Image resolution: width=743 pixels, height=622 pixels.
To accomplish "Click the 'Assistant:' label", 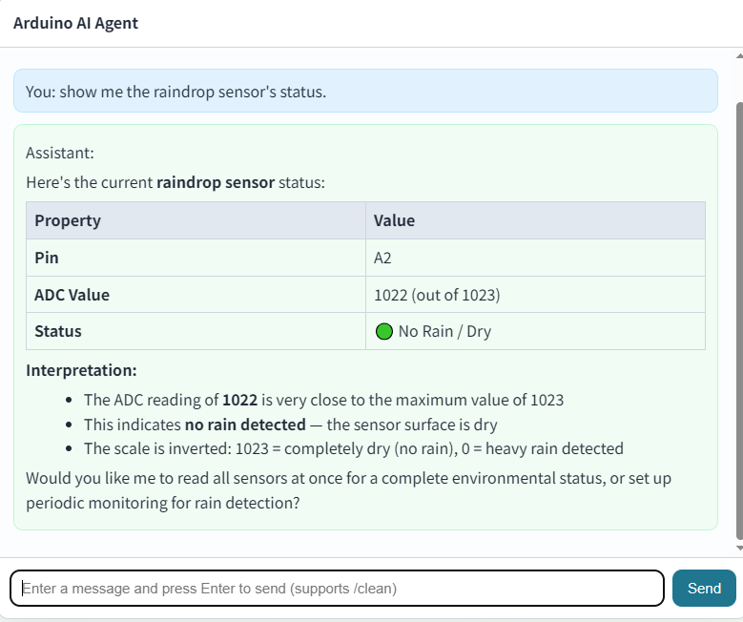I will pos(60,153).
